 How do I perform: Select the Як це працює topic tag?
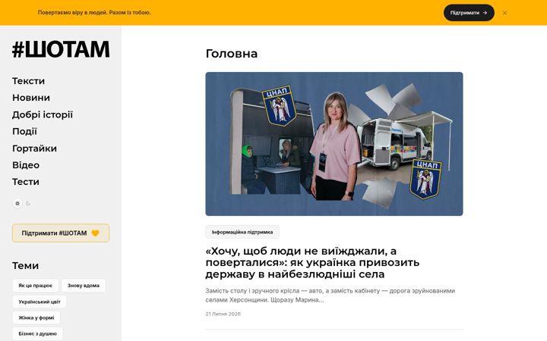36,286
